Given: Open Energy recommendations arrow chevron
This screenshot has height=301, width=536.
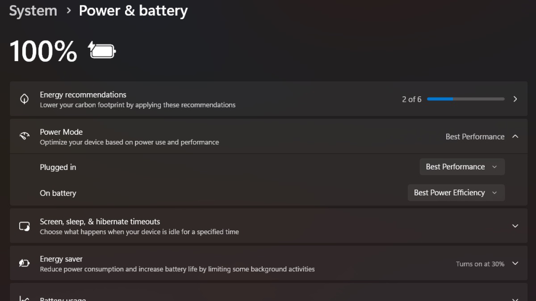Looking at the screenshot, I should pos(515,99).
